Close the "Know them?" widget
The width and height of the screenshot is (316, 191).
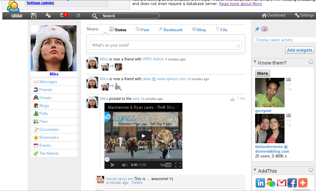[x=311, y=62]
